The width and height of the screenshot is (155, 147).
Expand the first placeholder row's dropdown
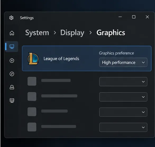click(x=123, y=82)
